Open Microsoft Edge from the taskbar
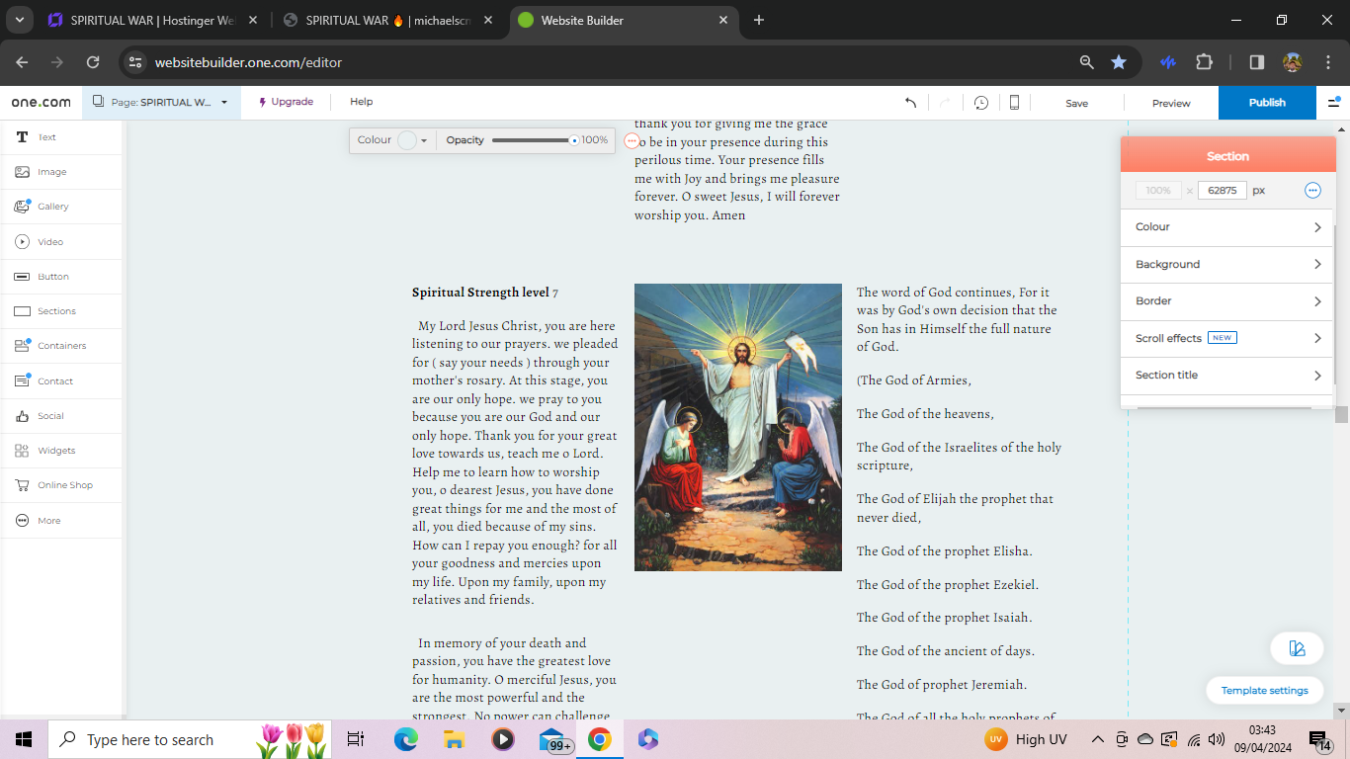Viewport: 1350px width, 759px height. pyautogui.click(x=406, y=739)
